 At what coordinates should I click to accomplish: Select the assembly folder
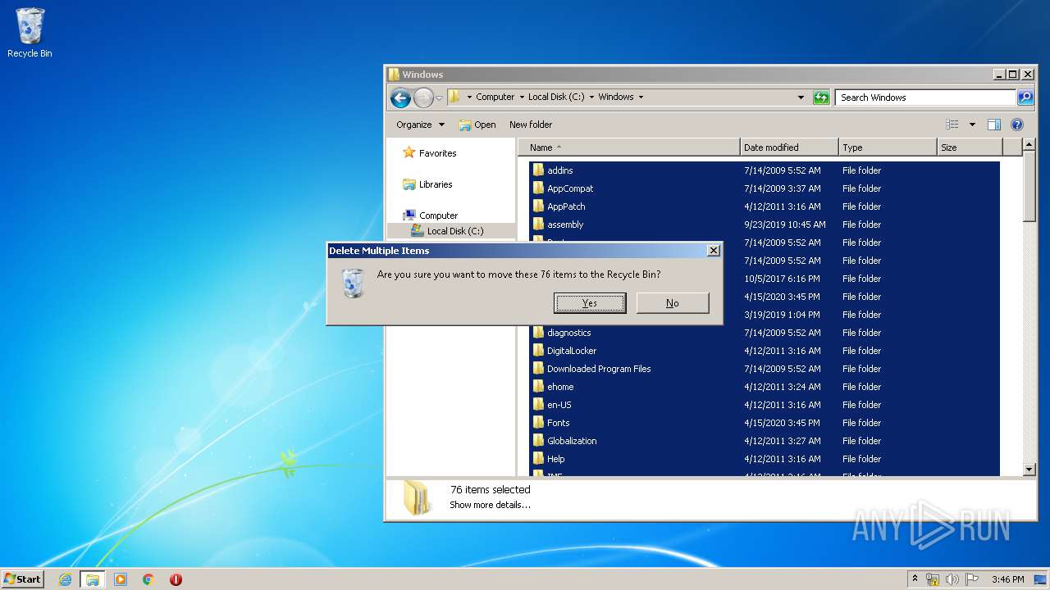[x=565, y=225]
